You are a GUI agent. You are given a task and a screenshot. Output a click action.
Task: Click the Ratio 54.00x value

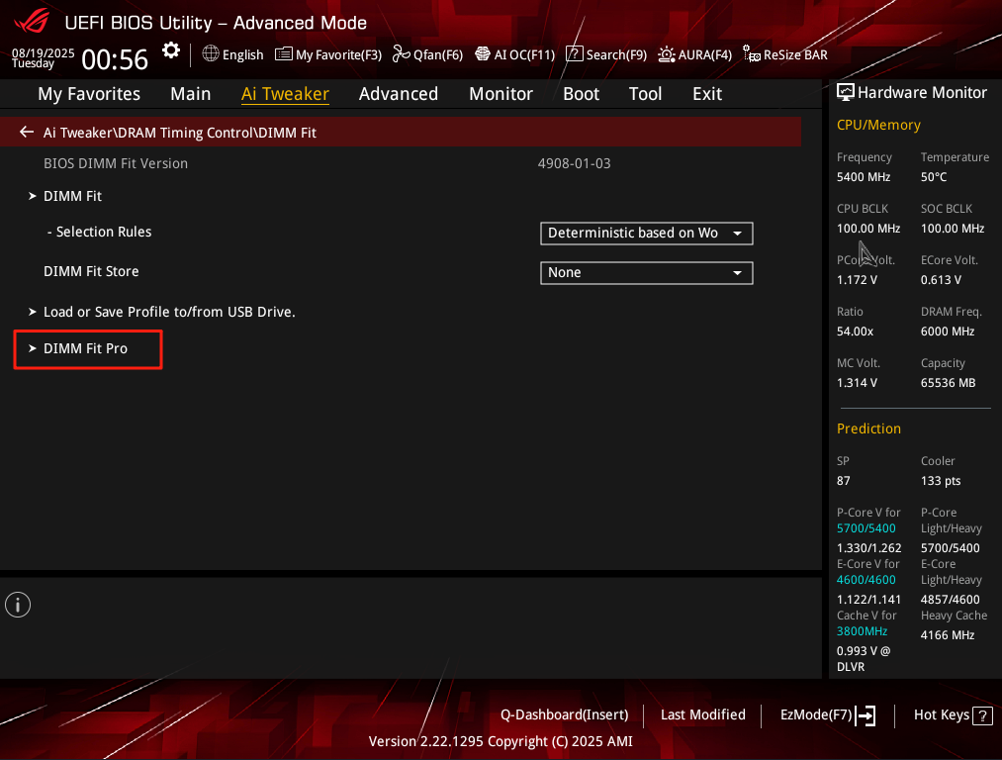pyautogui.click(x=855, y=332)
